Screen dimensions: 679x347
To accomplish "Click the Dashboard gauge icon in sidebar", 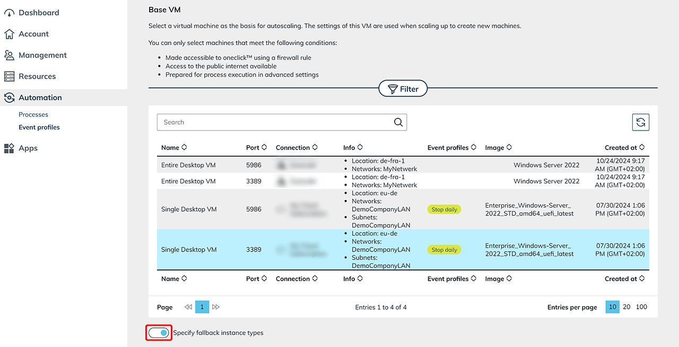I will pos(10,13).
